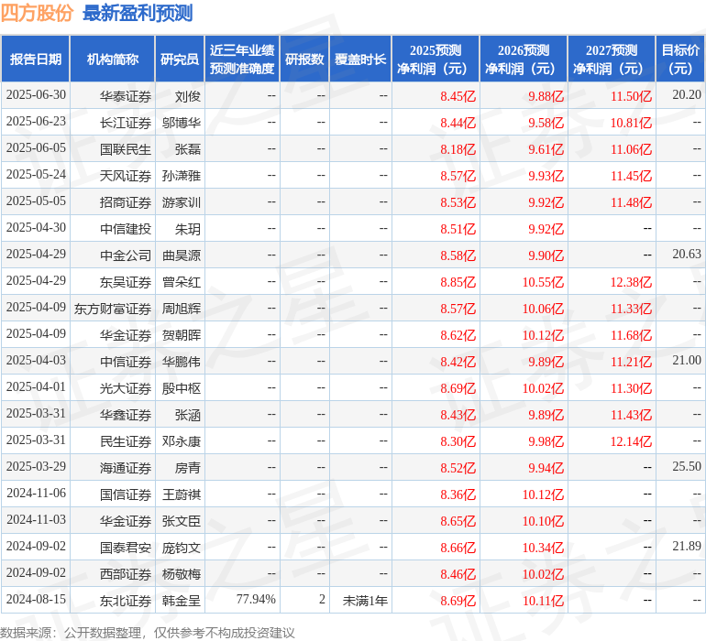Select the 报告日期 column header
The height and width of the screenshot is (641, 706).
[36, 59]
